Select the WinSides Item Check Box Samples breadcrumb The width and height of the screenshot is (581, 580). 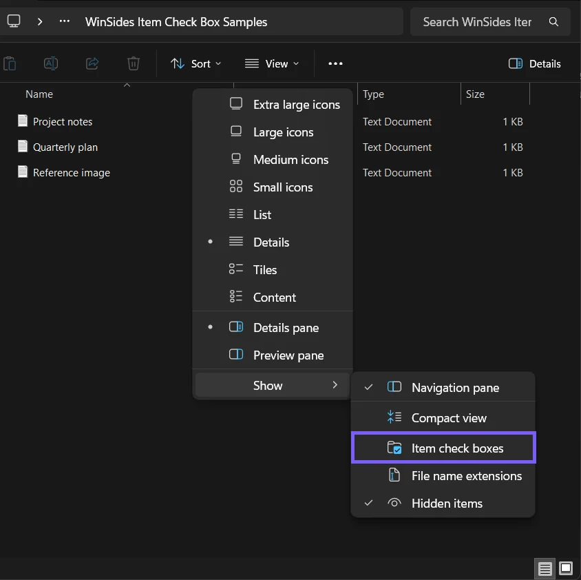tap(176, 22)
